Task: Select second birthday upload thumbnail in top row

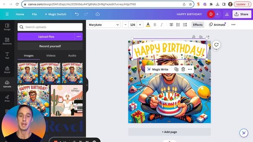Action: 50,73
